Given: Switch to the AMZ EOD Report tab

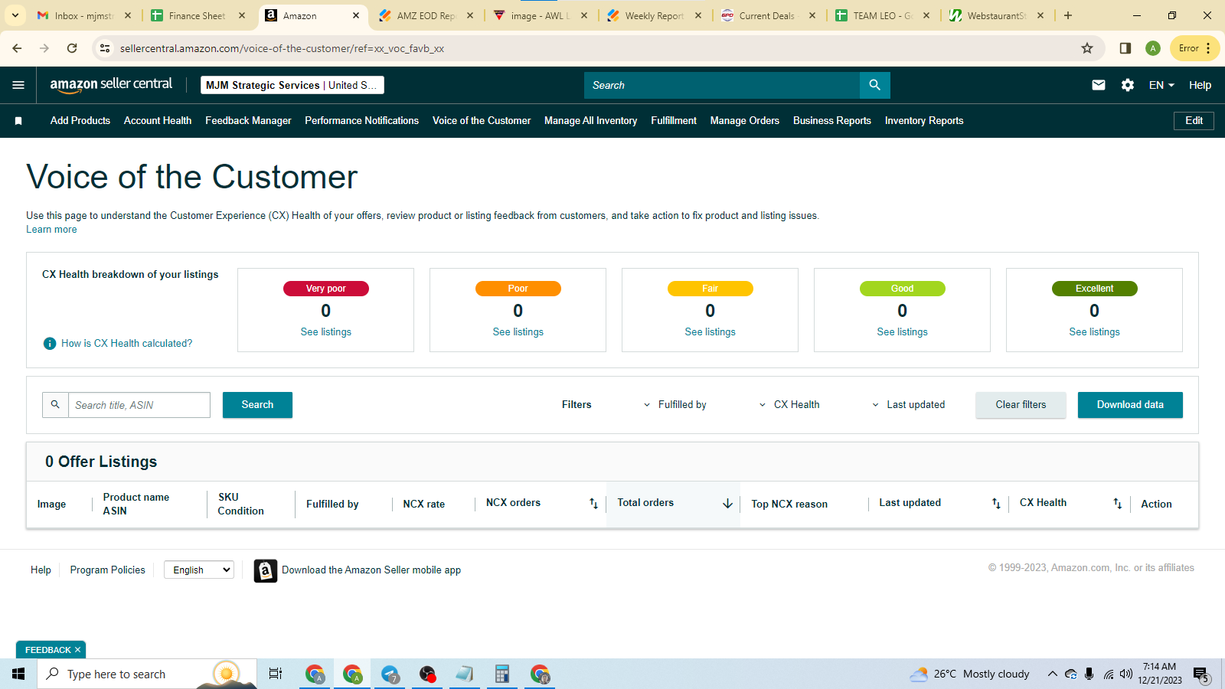Looking at the screenshot, I should [426, 15].
